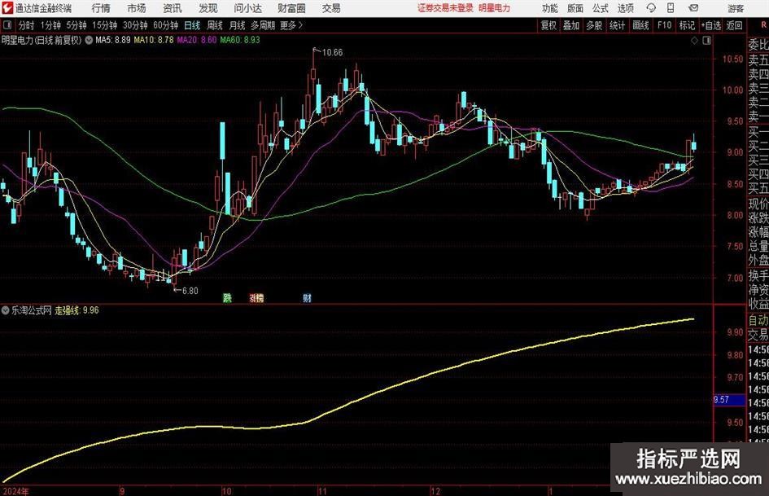Click the 2024年 date axis label
Screen dimensions: 769x496
pos(16,491)
